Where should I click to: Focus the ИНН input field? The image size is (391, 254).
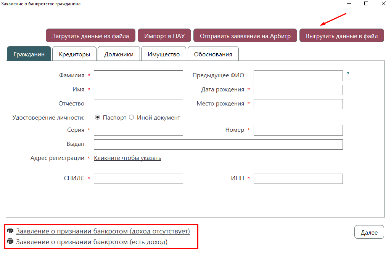pyautogui.click(x=298, y=179)
